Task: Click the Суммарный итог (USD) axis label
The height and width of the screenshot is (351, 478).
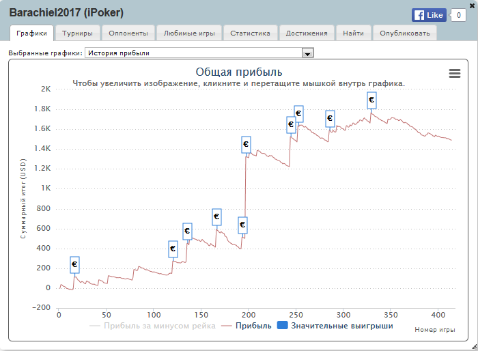Action: (x=23, y=199)
